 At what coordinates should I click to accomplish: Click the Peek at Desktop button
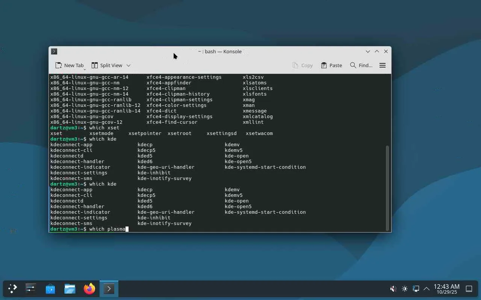point(469,289)
